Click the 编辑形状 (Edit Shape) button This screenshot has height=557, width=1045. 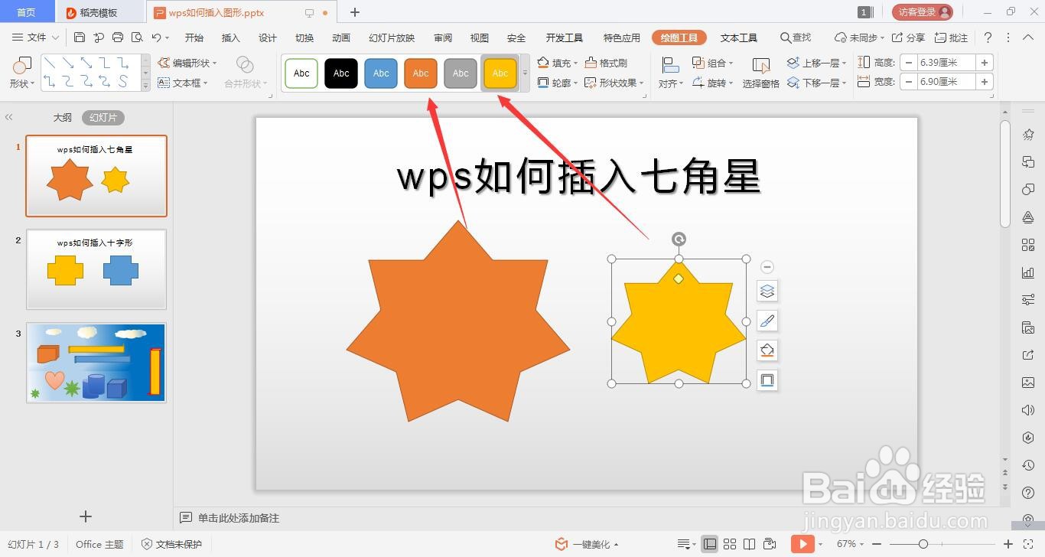pos(186,63)
